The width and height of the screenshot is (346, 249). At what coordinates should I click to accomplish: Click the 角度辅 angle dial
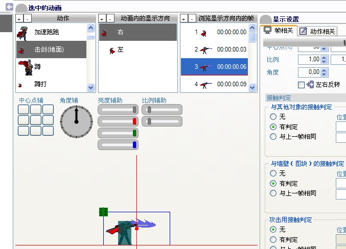[x=76, y=121]
